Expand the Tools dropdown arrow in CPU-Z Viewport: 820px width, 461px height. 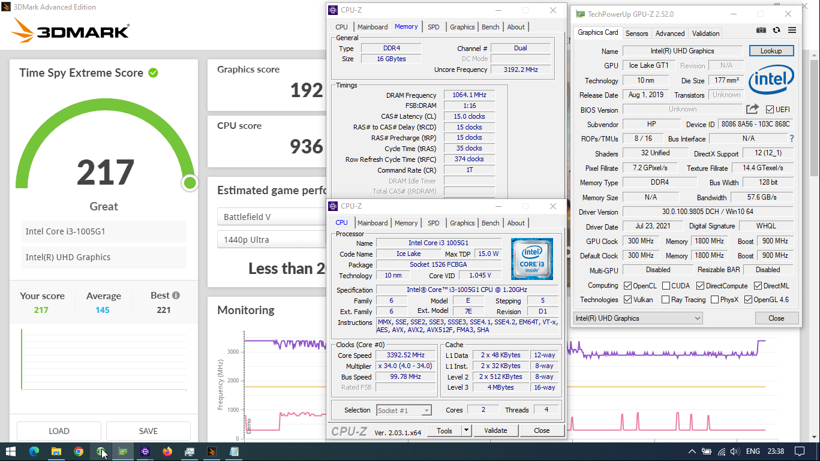click(x=467, y=430)
